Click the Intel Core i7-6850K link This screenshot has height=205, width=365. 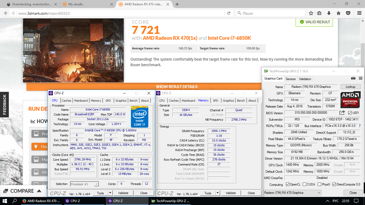(x=229, y=38)
